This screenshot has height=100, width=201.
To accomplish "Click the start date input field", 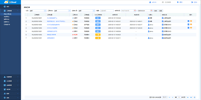I will (129, 11).
